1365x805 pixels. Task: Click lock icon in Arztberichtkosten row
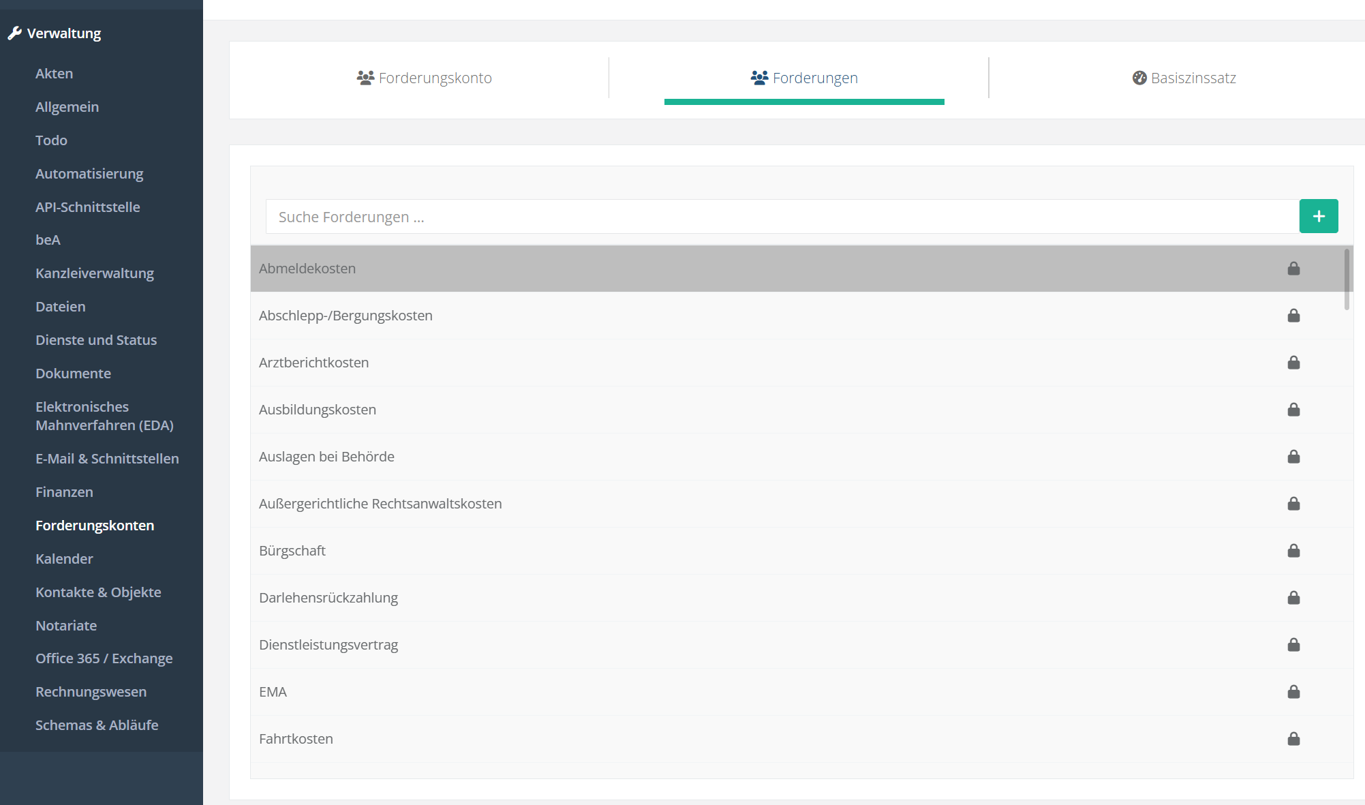[1293, 363]
